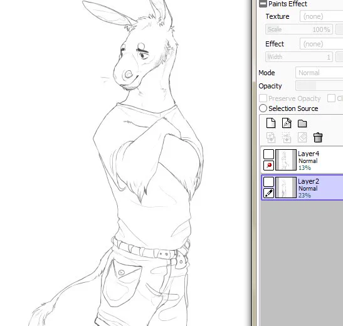Click the Layer4 thumbnail
Image resolution: width=343 pixels, height=326 pixels.
pos(286,160)
